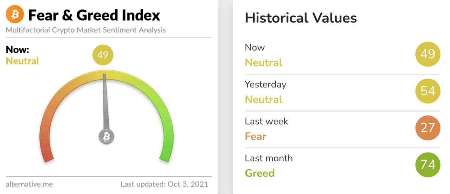This screenshot has width=450, height=194.
Task: Select the Last week row label
Action: click(266, 121)
